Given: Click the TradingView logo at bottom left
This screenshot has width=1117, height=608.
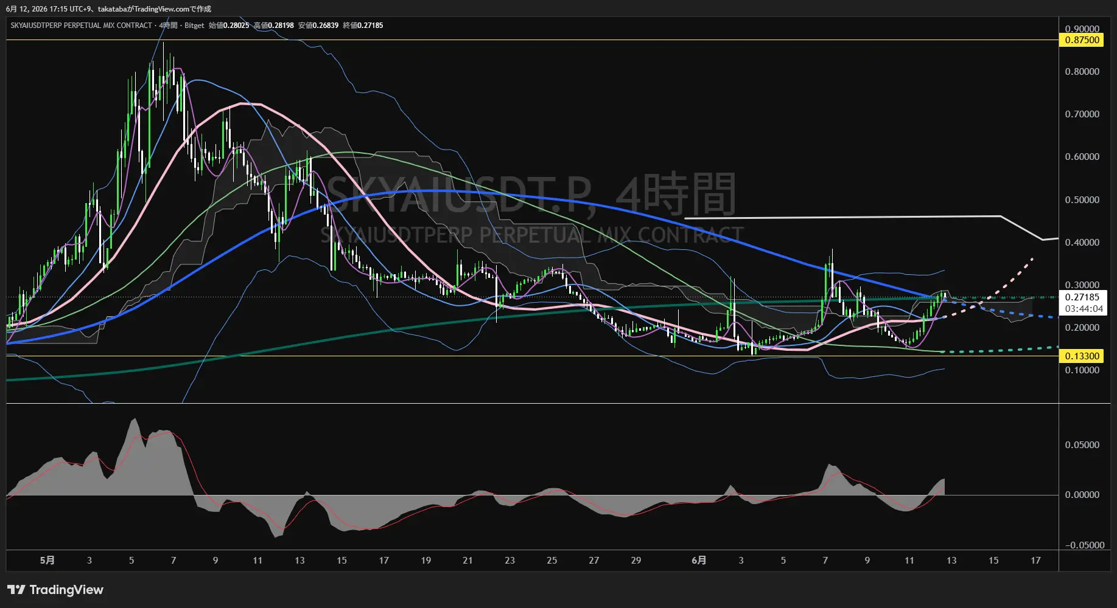Looking at the screenshot, I should click(x=55, y=590).
